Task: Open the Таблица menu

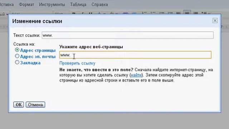Action: pos(78,5)
